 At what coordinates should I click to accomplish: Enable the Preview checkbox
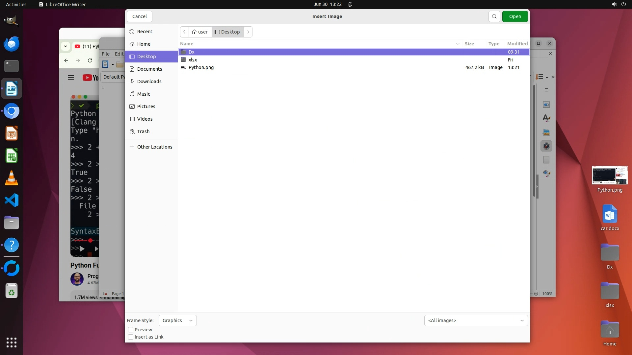pyautogui.click(x=131, y=330)
